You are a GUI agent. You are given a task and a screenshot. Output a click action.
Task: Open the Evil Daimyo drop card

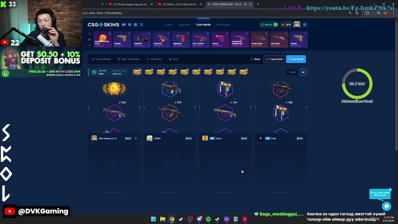[x=201, y=40]
